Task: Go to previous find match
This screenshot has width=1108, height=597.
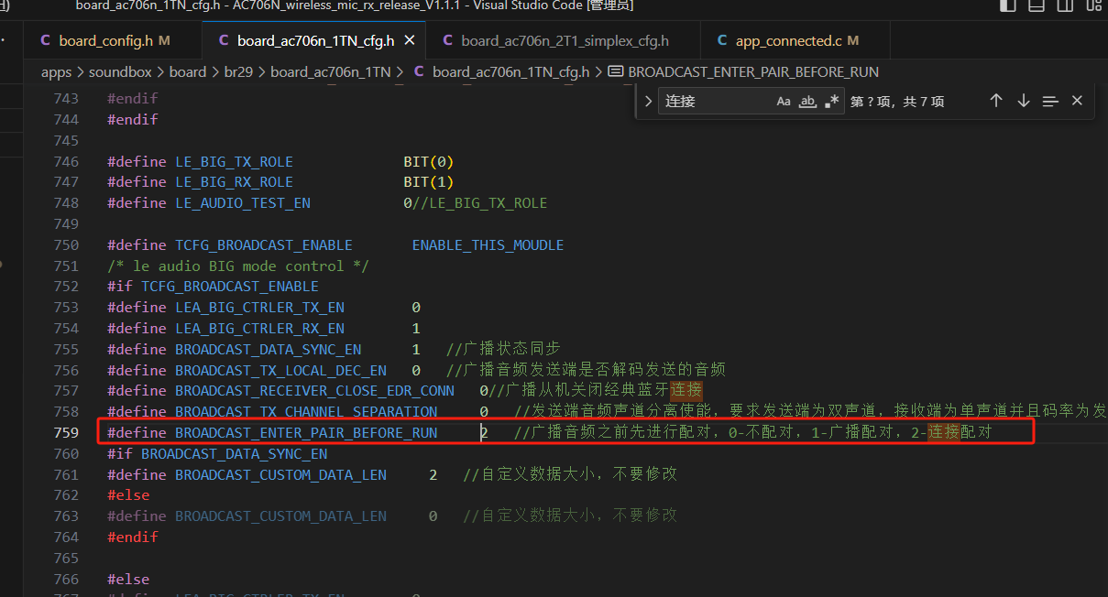Action: pos(996,101)
